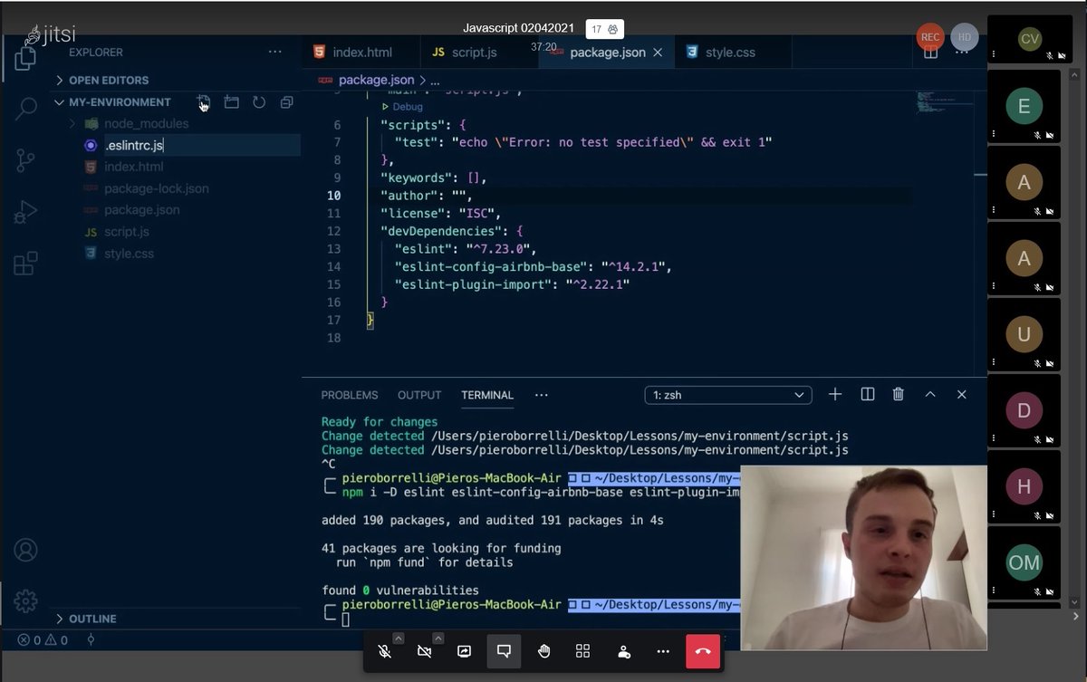Screen dimensions: 1087x682
Task: Open VS Code Explorer view icon
Action: (x=25, y=59)
